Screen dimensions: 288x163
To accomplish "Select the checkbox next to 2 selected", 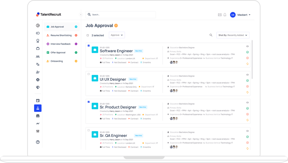I will [88, 35].
